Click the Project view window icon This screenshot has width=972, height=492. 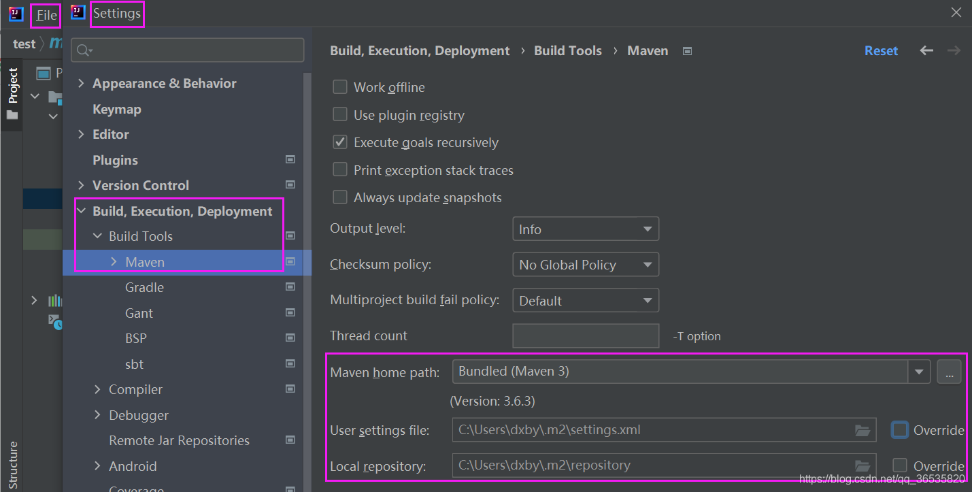coord(44,73)
